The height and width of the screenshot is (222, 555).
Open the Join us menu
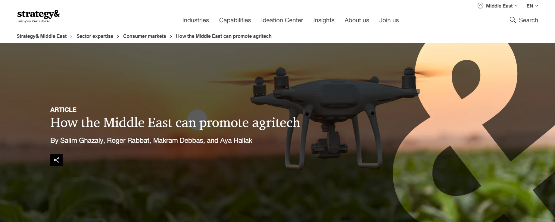pos(389,20)
